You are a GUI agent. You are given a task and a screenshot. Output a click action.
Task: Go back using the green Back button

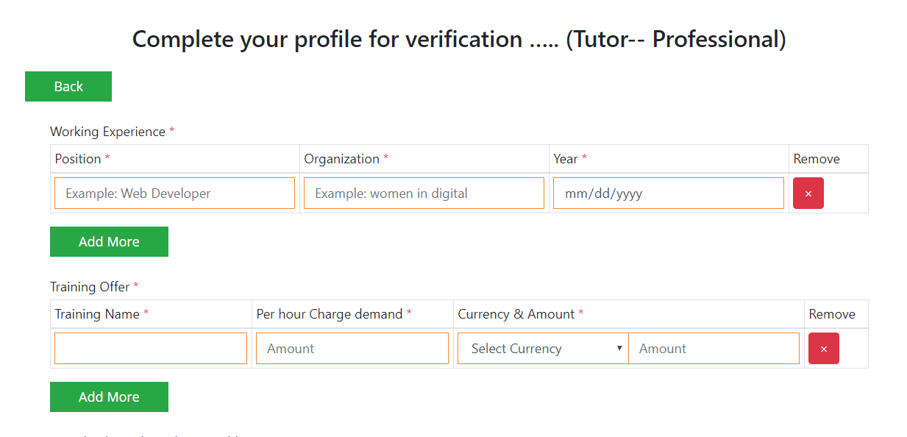tap(68, 87)
